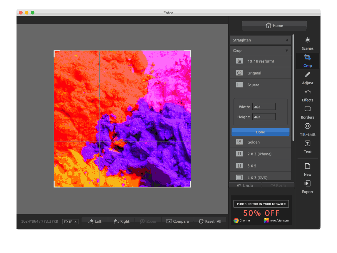The width and height of the screenshot is (337, 253).
Task: Open the Borders tool
Action: [307, 113]
